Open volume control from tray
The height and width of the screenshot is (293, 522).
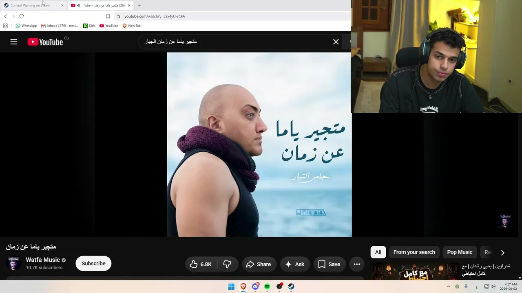493,286
